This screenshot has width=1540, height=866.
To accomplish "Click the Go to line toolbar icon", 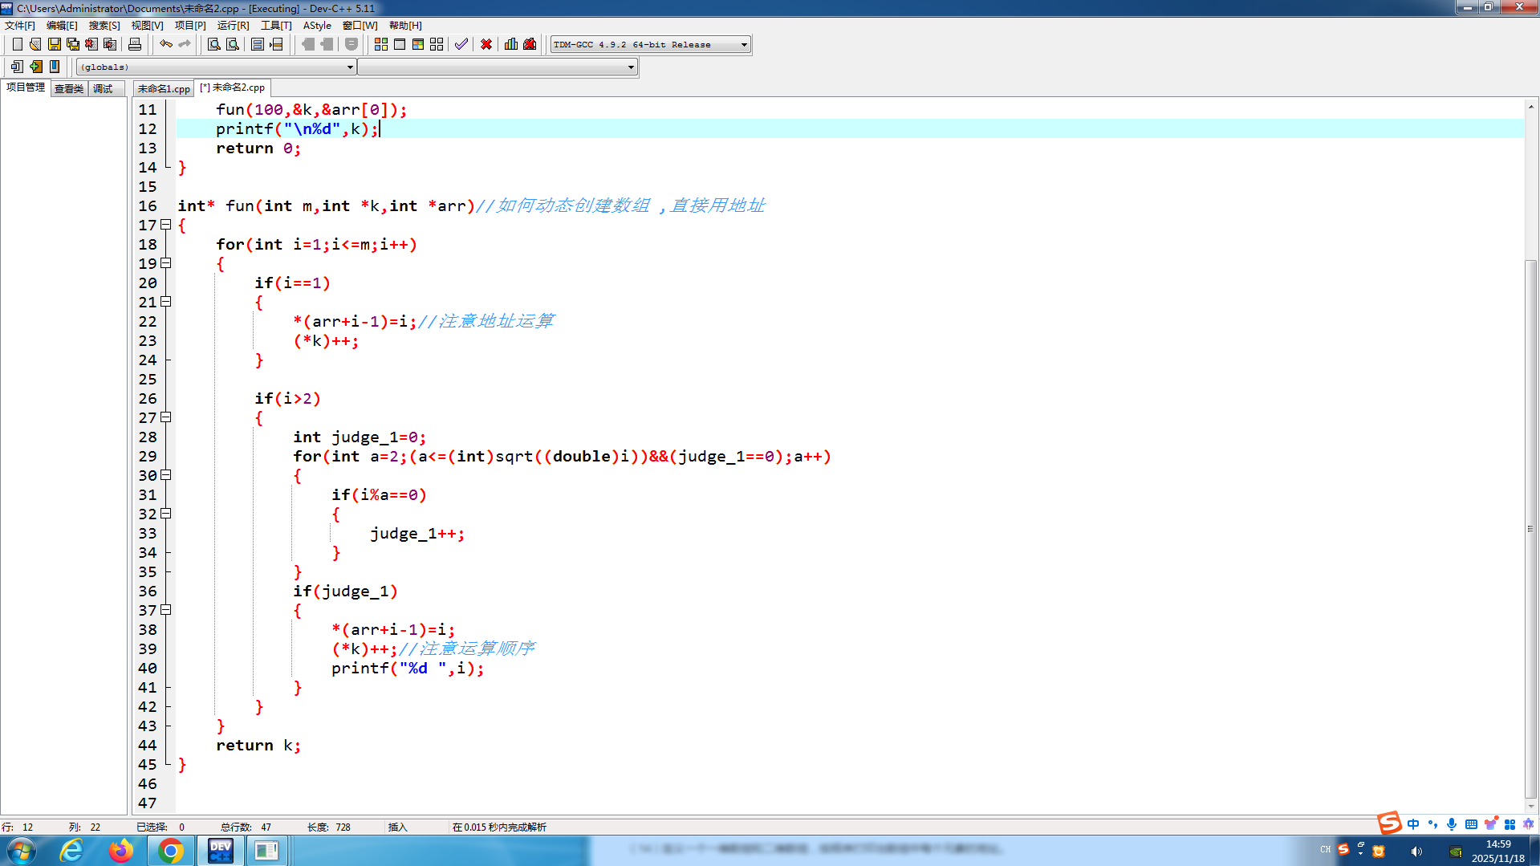I will pyautogui.click(x=276, y=44).
